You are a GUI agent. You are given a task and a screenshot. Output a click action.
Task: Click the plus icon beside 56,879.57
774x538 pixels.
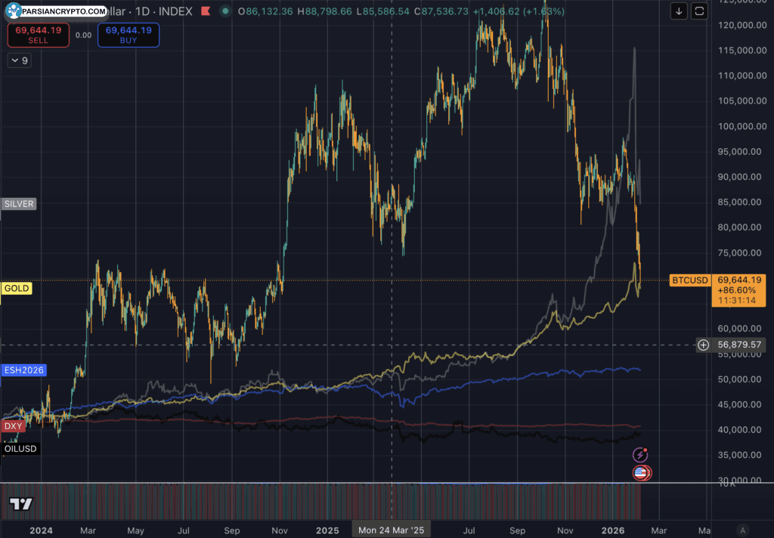(x=703, y=345)
